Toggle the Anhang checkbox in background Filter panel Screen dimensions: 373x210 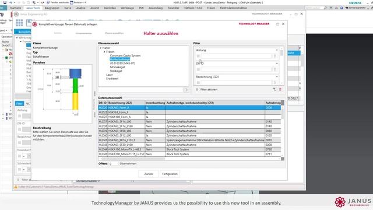19,116
